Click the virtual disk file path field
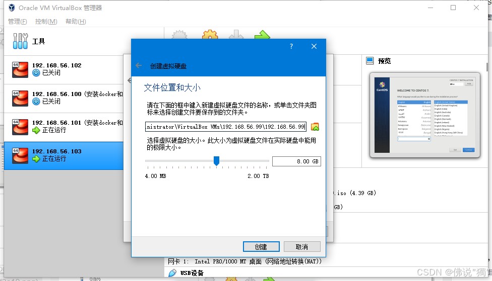Image resolution: width=492 pixels, height=281 pixels. (226, 127)
